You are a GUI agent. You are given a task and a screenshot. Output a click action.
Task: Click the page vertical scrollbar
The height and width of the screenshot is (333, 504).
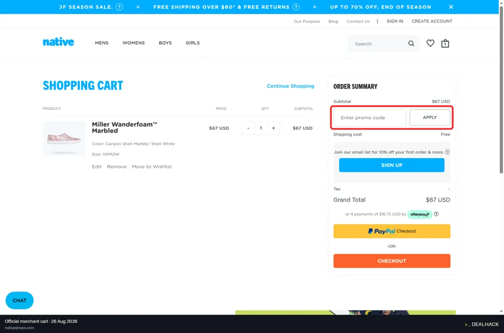501,90
